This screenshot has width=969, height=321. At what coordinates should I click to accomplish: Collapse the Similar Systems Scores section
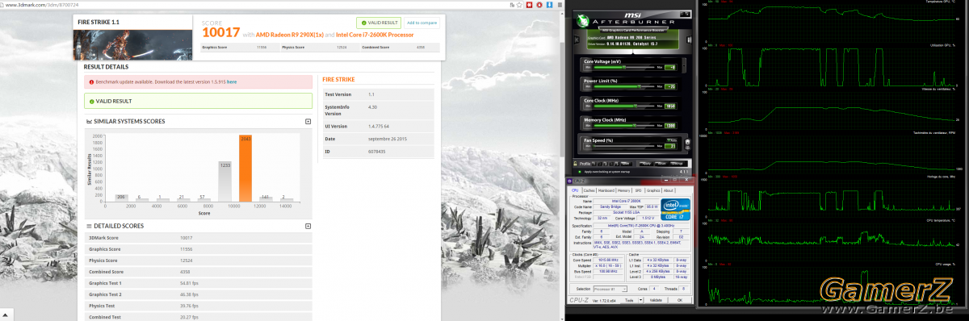pyautogui.click(x=308, y=122)
